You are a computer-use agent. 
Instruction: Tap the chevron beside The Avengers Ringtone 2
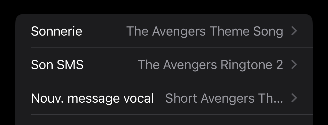coord(294,65)
